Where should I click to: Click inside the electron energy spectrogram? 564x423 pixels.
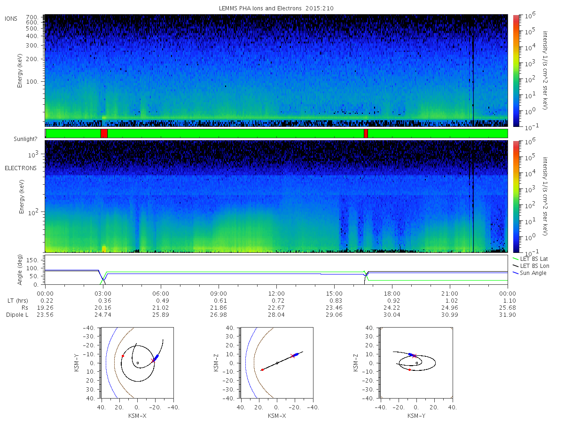click(276, 196)
